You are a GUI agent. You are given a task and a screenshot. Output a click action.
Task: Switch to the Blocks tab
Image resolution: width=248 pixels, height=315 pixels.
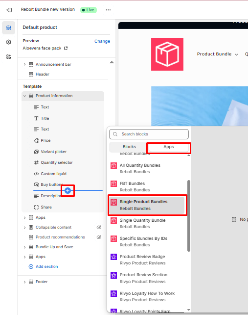(129, 147)
